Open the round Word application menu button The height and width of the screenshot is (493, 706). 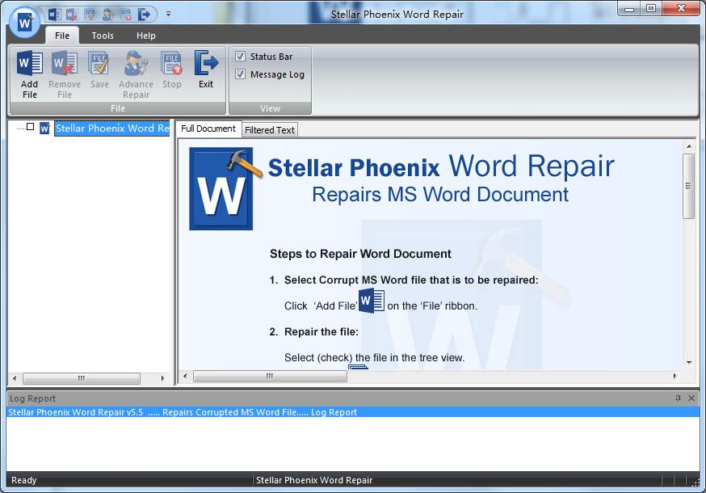coord(24,23)
